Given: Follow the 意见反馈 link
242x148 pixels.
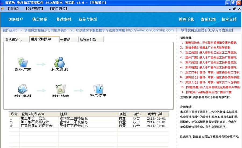Looking at the screenshot, I should 208,19.
